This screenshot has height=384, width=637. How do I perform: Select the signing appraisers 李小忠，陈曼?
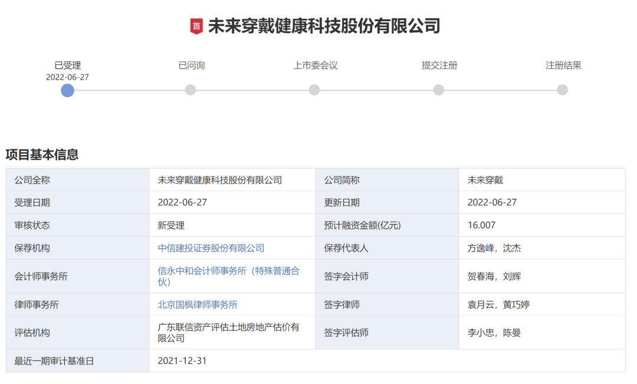[494, 333]
